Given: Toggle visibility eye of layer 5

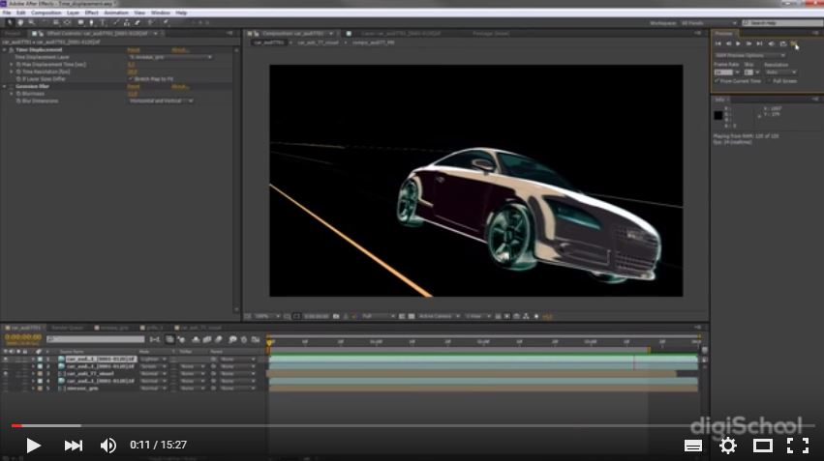Looking at the screenshot, I should pyautogui.click(x=5, y=389).
